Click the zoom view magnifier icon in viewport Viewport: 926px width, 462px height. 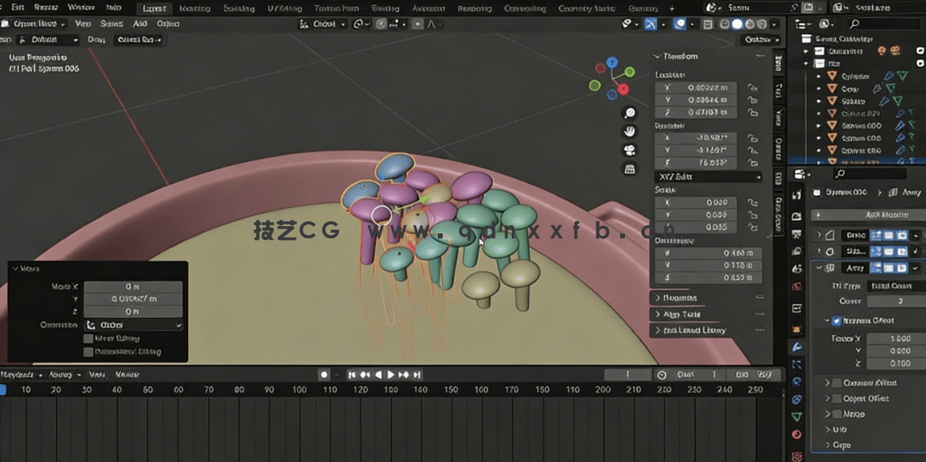[630, 113]
